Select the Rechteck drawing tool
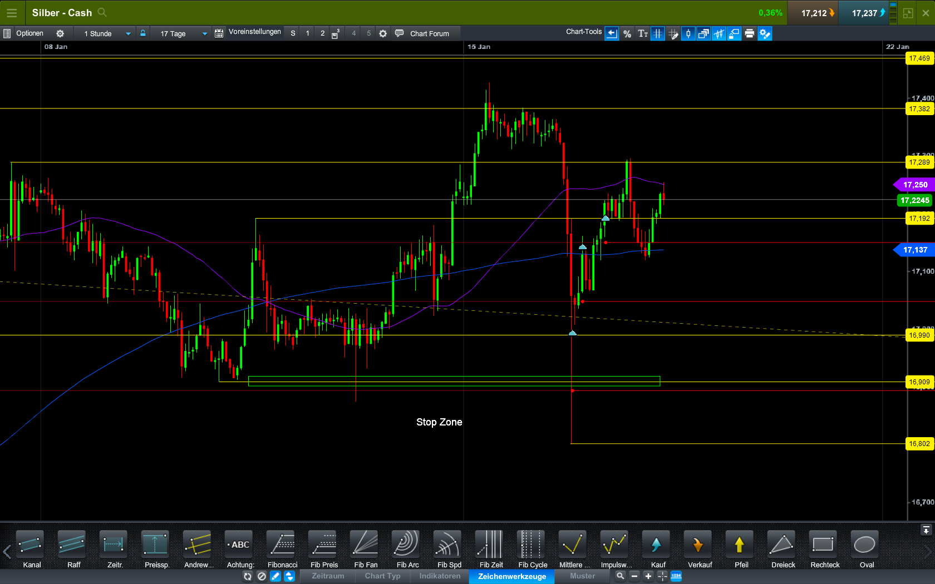Image resolution: width=935 pixels, height=584 pixels. (824, 548)
